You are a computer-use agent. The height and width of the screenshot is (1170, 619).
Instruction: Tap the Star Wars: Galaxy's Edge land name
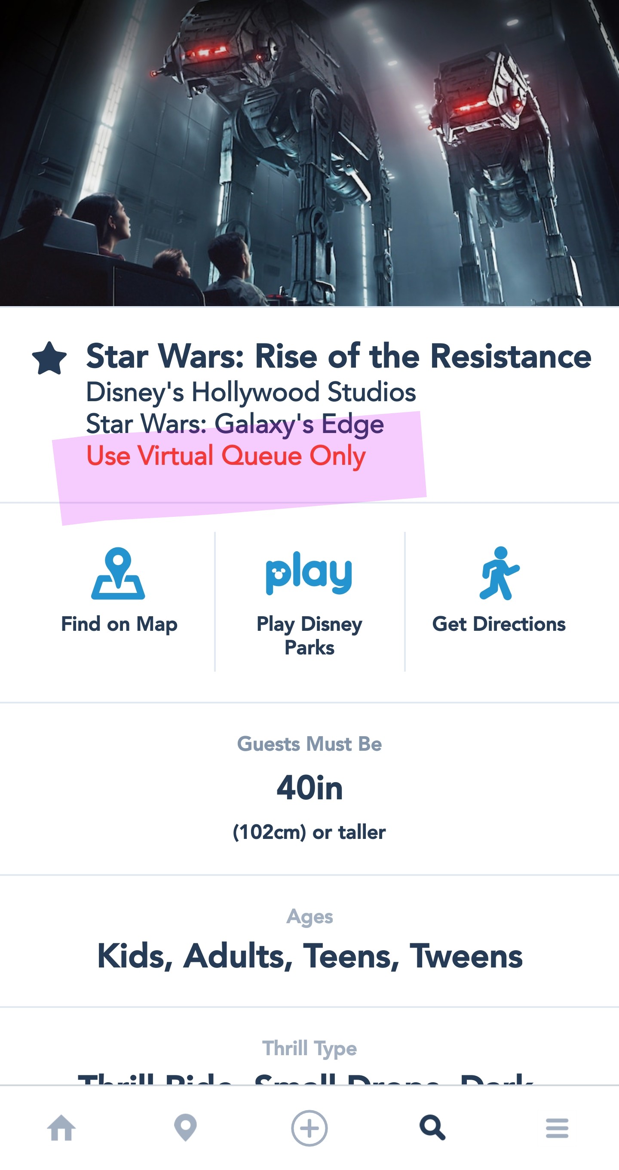pos(235,424)
